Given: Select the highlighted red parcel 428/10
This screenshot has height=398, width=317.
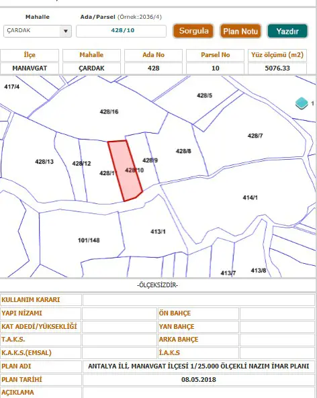Looking at the screenshot, I should pos(125,170).
